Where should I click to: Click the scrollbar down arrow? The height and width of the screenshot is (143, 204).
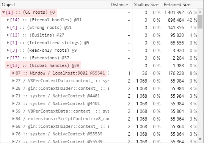tap(200, 139)
